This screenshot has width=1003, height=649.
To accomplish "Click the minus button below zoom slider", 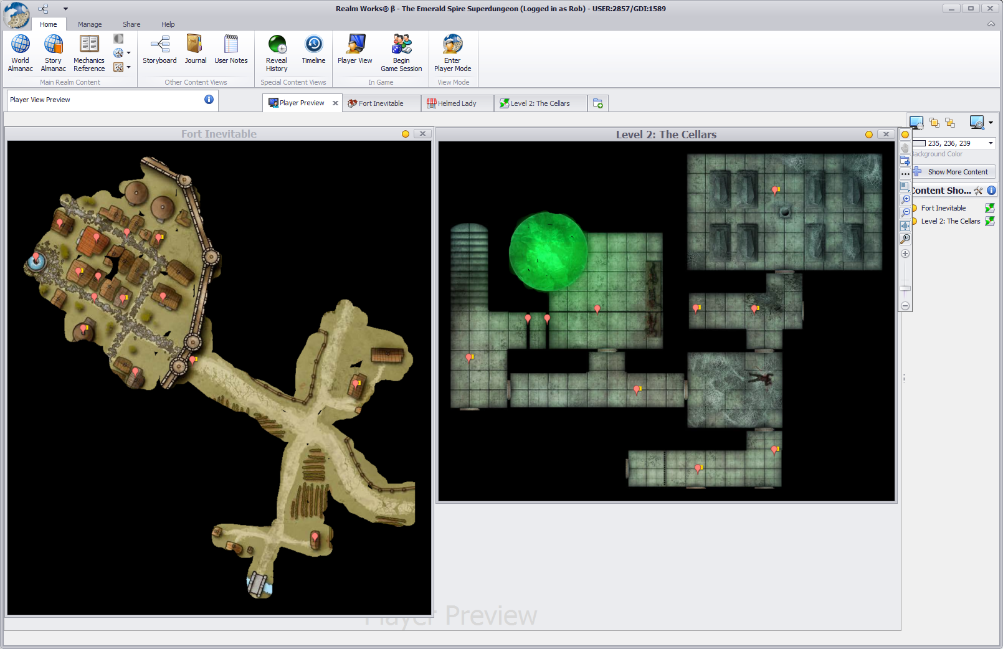I will [x=905, y=306].
